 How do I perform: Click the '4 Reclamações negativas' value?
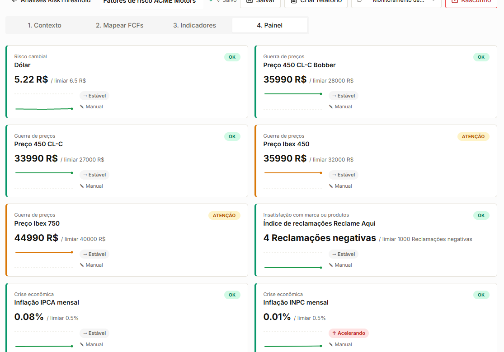coord(320,238)
